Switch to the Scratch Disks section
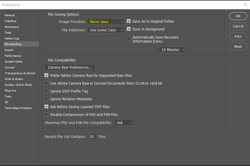Viewport: 250px width, 166px height. click(13, 61)
